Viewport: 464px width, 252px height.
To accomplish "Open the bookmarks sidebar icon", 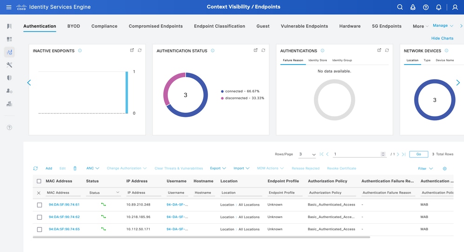I will click(x=9, y=26).
